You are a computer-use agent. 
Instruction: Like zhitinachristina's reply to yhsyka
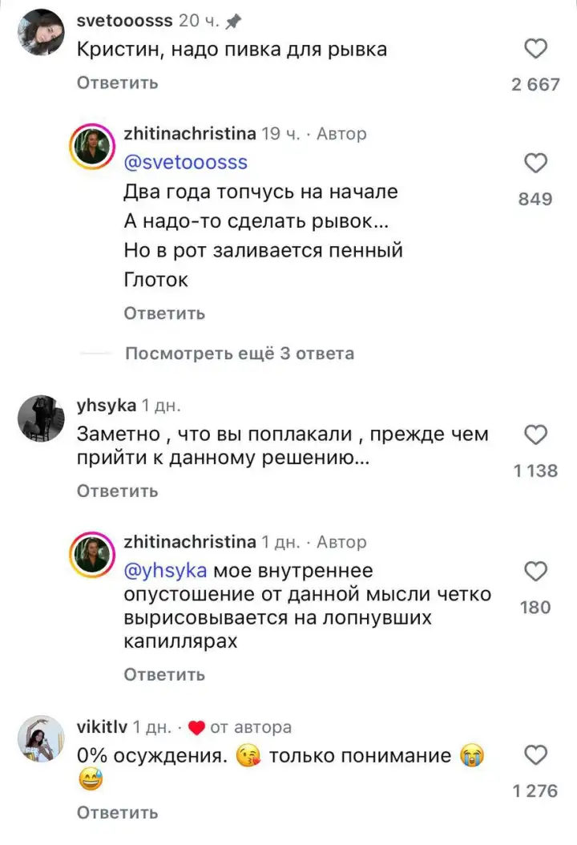pos(536,569)
